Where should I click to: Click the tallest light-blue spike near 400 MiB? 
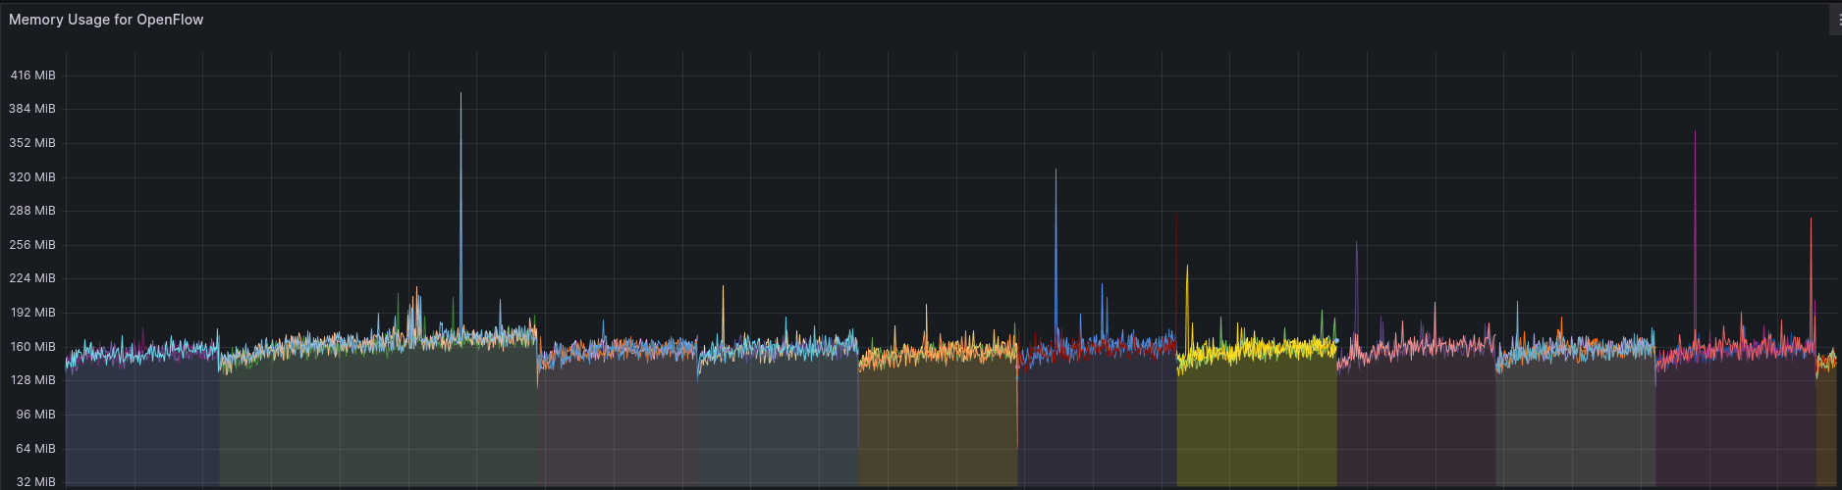tap(460, 98)
